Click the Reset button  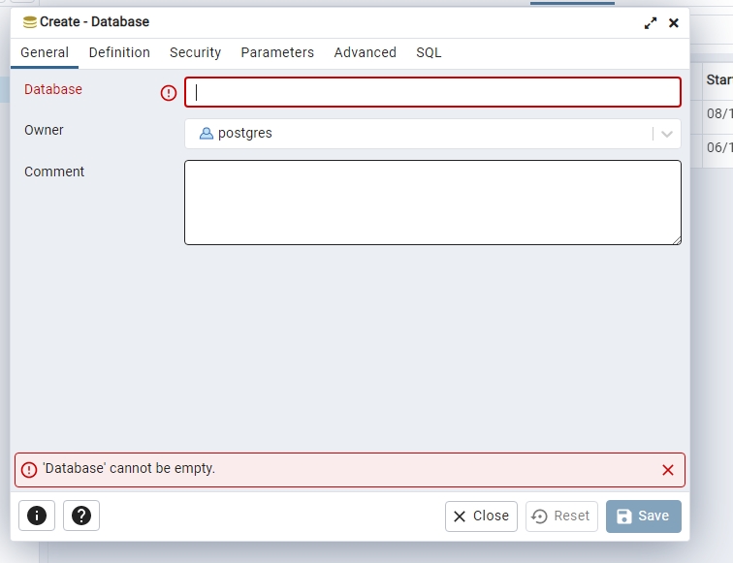561,516
